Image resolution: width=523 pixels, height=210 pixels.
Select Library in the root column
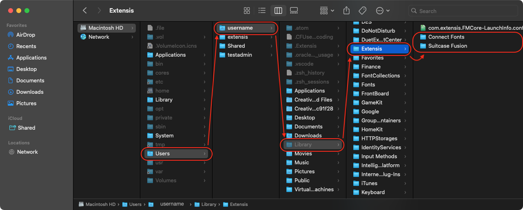pos(177,99)
